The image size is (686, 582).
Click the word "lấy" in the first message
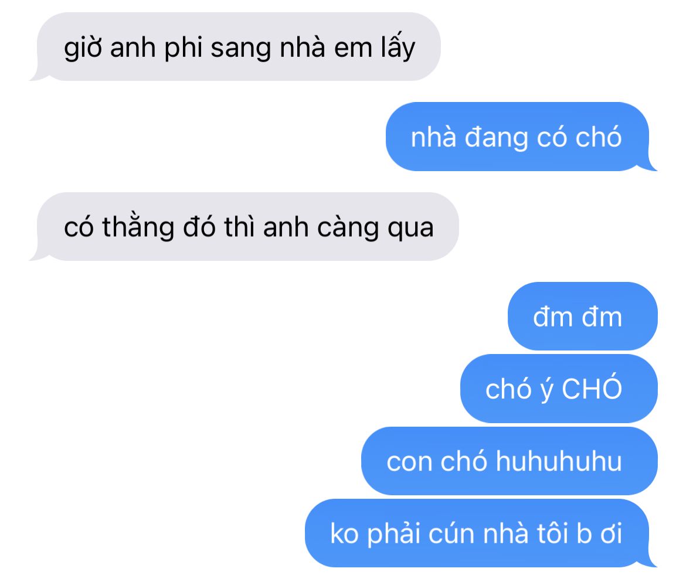[x=398, y=47]
